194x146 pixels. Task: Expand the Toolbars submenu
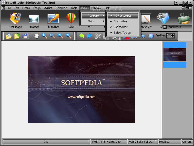click(93, 16)
